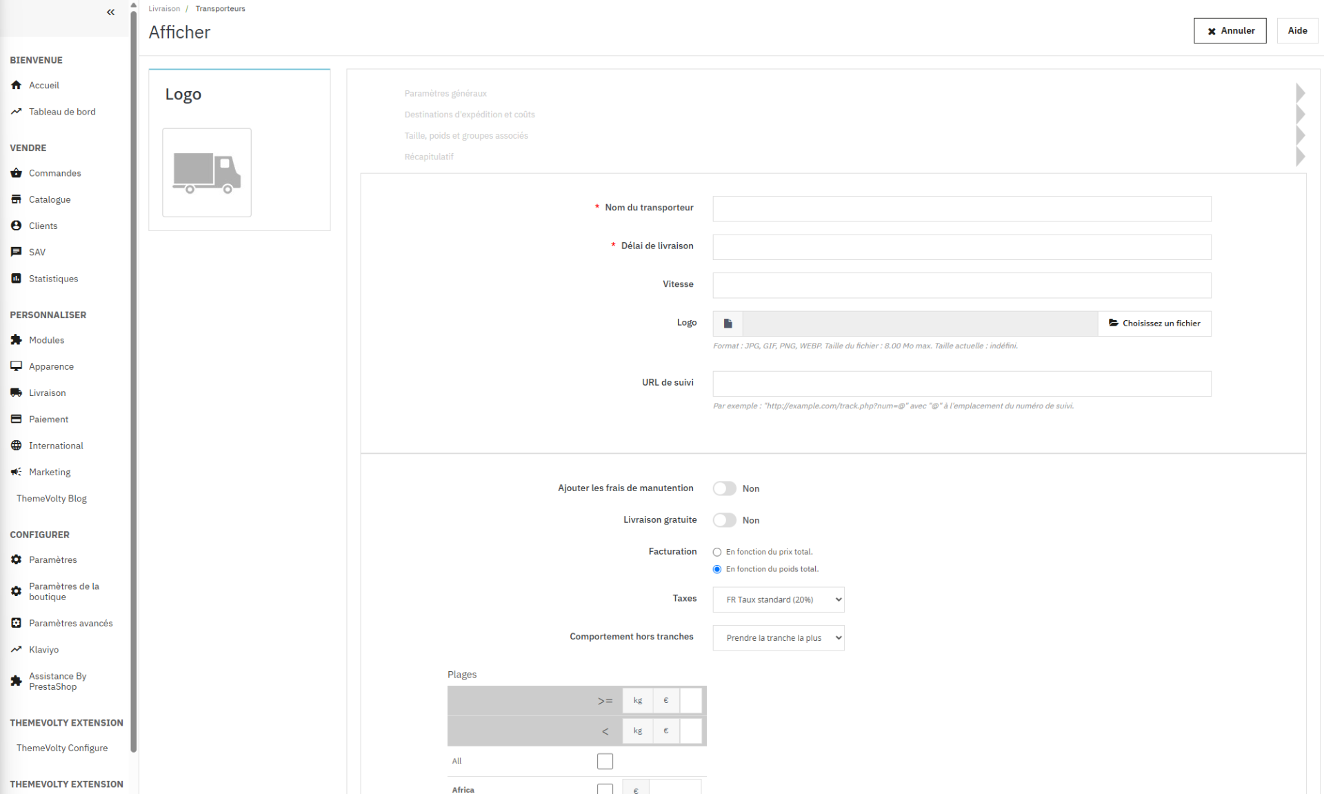Click the Annuler button
The height and width of the screenshot is (794, 1324).
click(1230, 30)
